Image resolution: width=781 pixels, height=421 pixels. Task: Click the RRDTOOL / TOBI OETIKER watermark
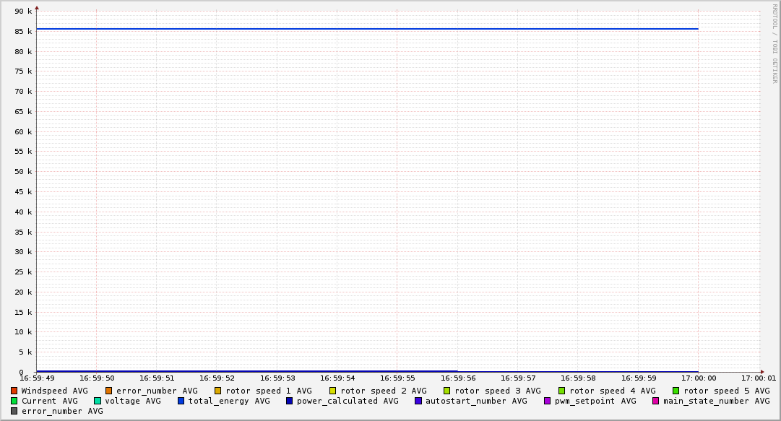774,43
